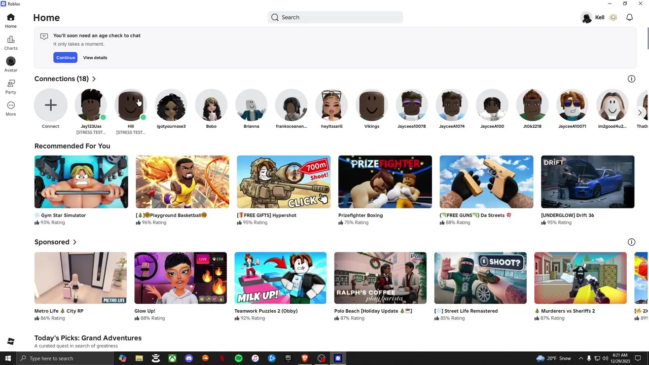Expand the Connections (18) list
The height and width of the screenshot is (365, 649).
[x=94, y=79]
